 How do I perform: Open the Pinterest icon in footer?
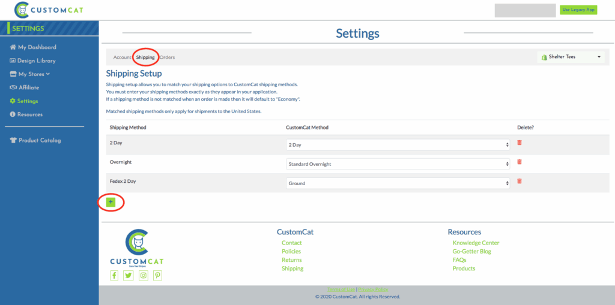coord(158,276)
